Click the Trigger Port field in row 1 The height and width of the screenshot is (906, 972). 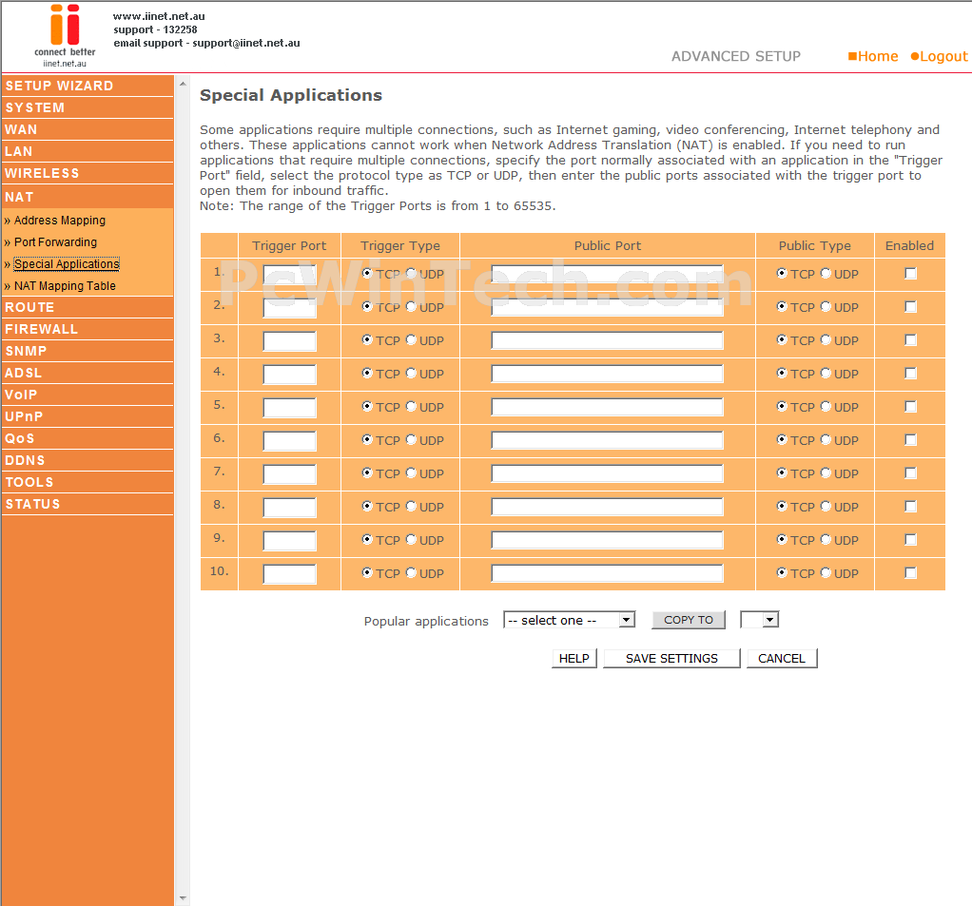tap(289, 275)
